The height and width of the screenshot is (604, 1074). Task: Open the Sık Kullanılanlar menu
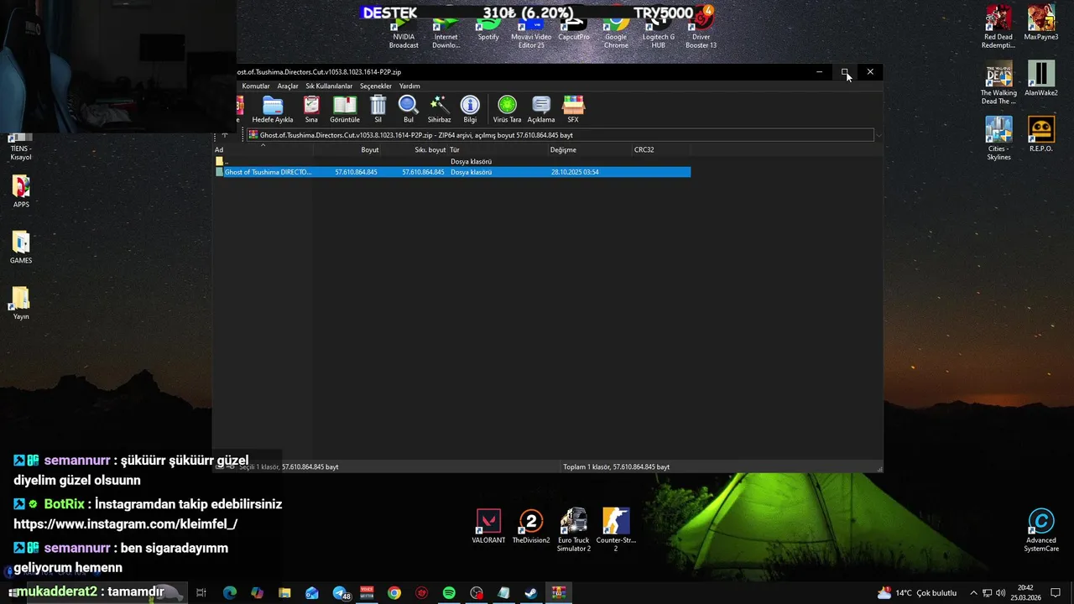[x=329, y=86]
